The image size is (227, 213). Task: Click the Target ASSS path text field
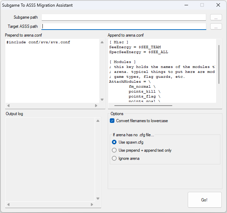[x=124, y=26]
